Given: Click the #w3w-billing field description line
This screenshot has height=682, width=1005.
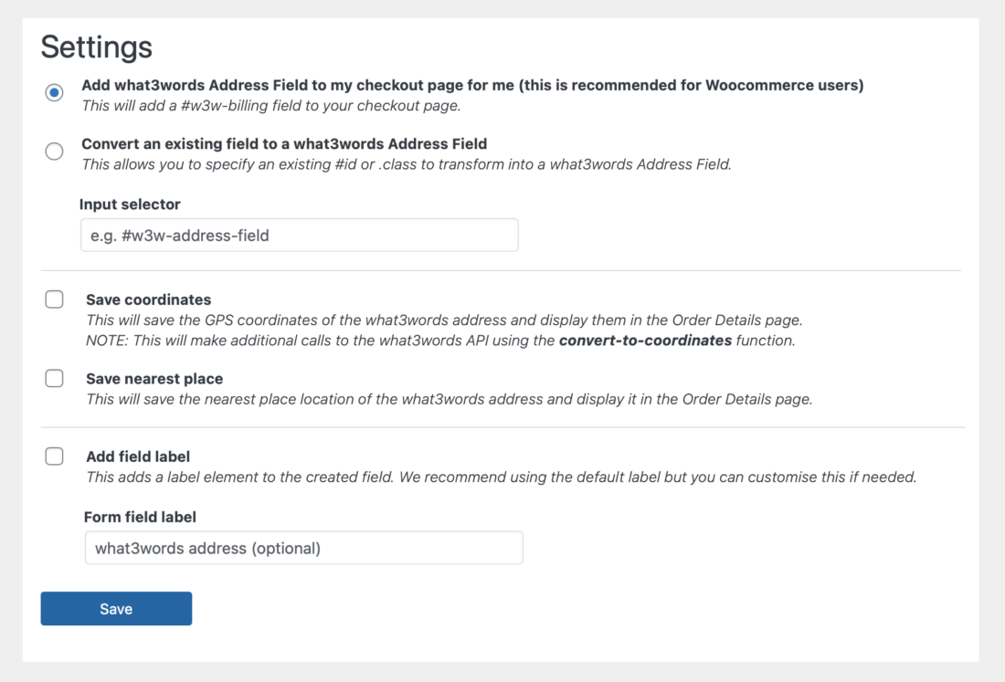Looking at the screenshot, I should [x=271, y=106].
